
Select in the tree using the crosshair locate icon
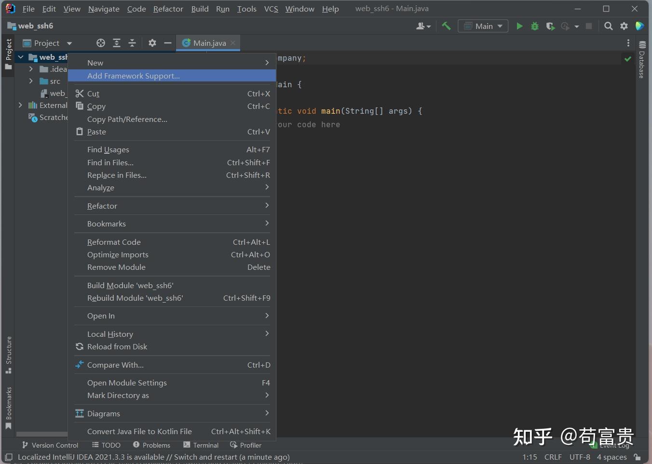(100, 43)
